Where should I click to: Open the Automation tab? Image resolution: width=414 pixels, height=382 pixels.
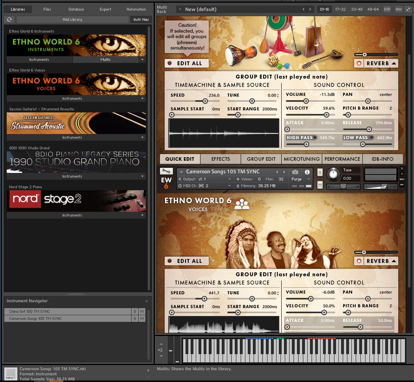click(x=136, y=9)
